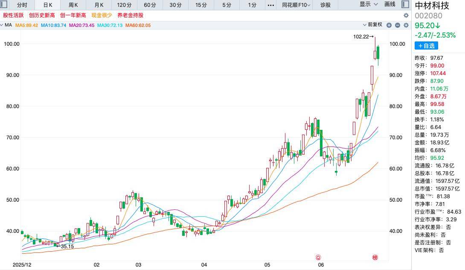
Task: Choose the 30分 timeframe
Action: (x=176, y=5)
